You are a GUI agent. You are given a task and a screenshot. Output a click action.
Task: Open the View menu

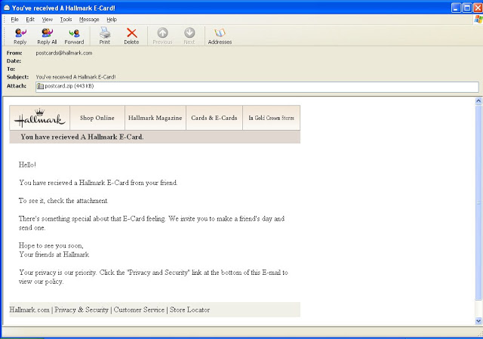coord(47,20)
